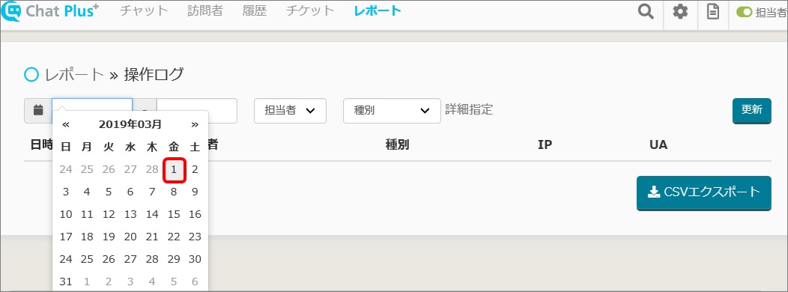Go to previous month with « arrow

pyautogui.click(x=65, y=124)
